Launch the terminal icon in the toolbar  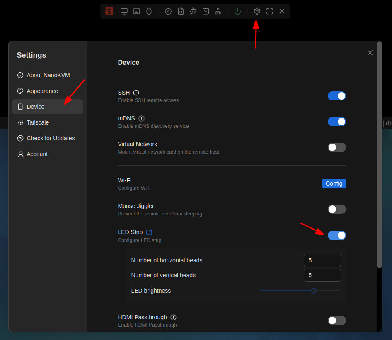click(x=206, y=11)
